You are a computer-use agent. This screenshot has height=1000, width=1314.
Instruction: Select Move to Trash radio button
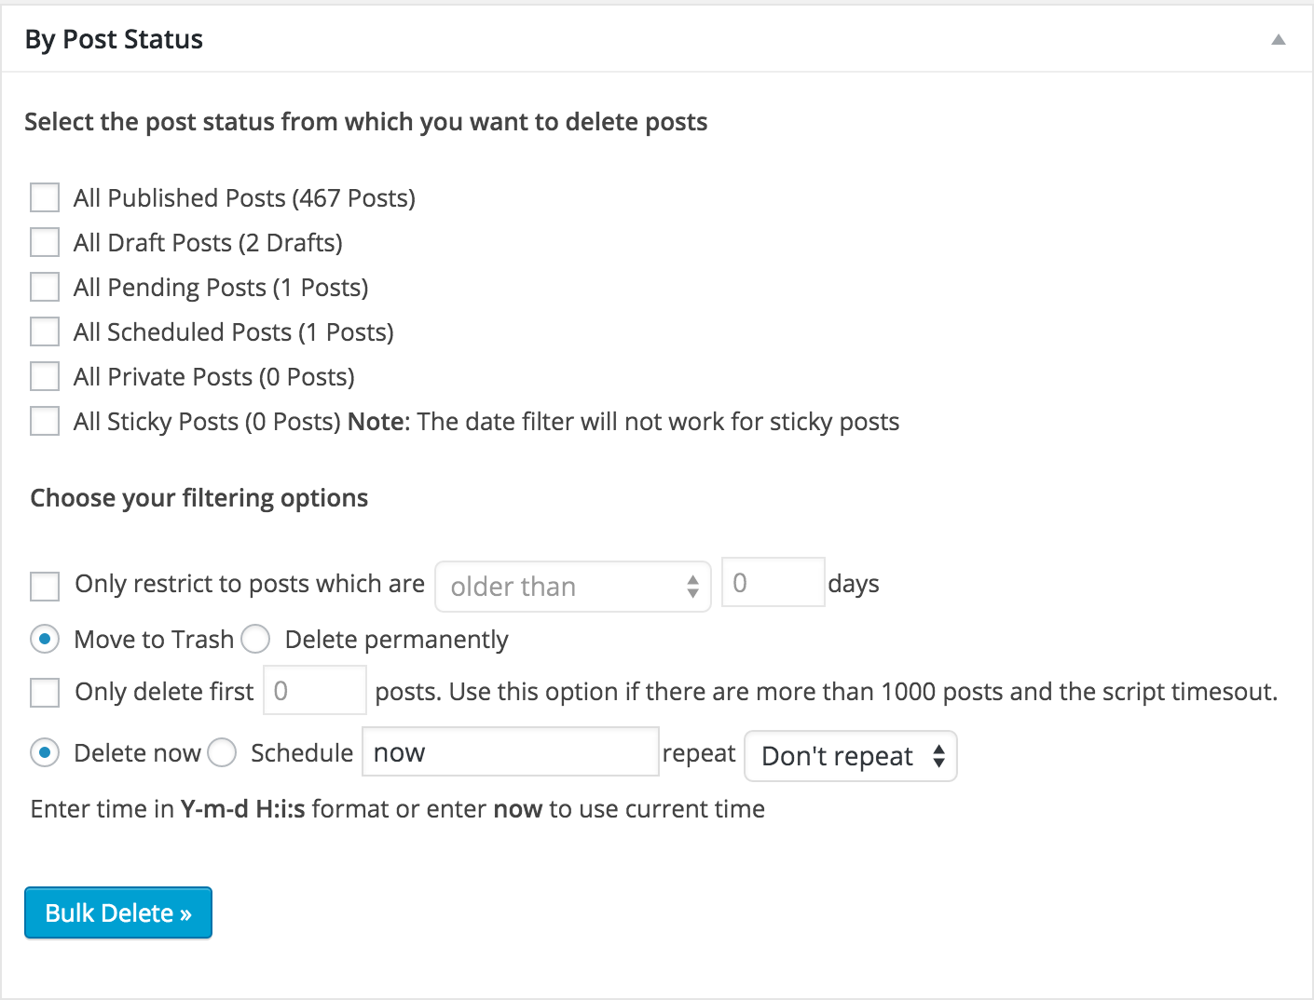tap(45, 640)
